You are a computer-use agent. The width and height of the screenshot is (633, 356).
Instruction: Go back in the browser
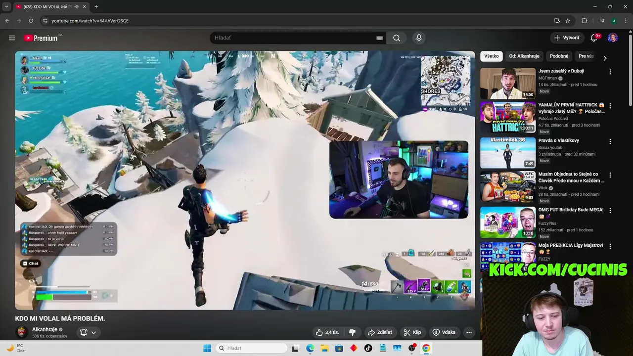click(x=7, y=21)
